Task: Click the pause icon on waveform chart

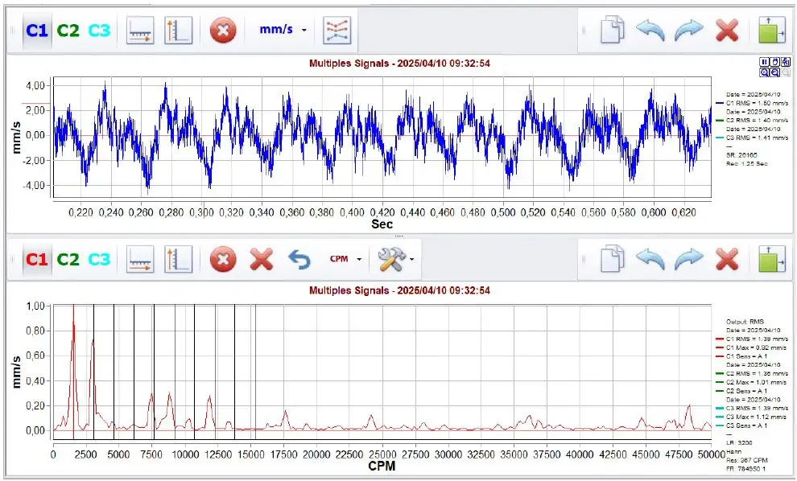Action: tap(764, 61)
